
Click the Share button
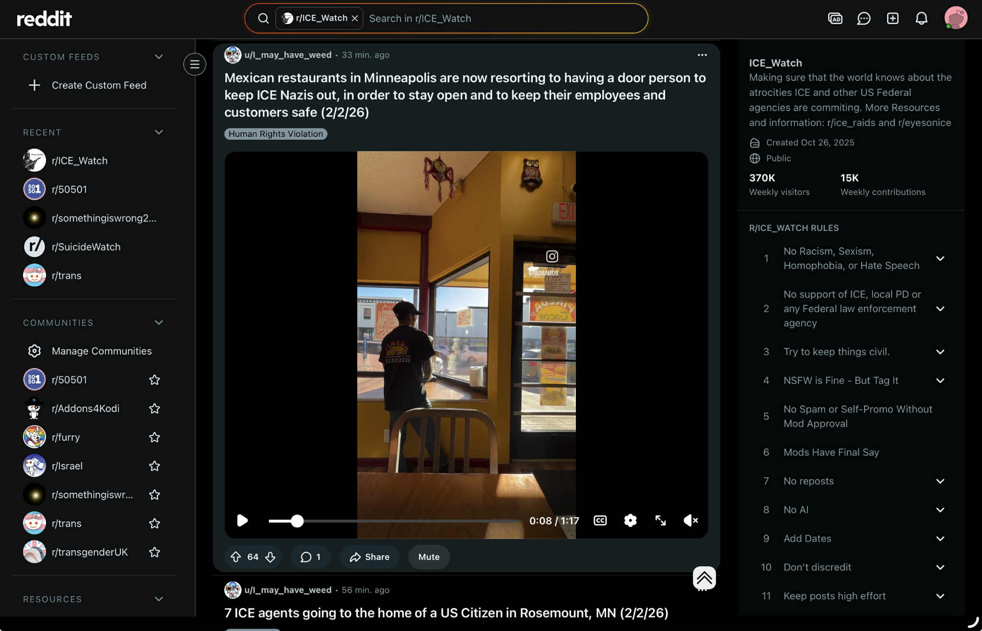pos(370,557)
